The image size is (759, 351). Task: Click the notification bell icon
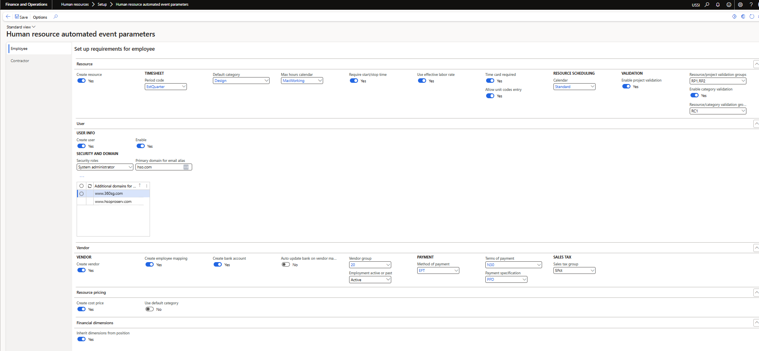[x=718, y=5]
